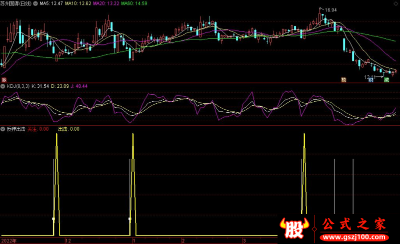The image size is (400, 244).
Task: Click the 苏州固锝(日线) stock title
Action: pos(16,3)
